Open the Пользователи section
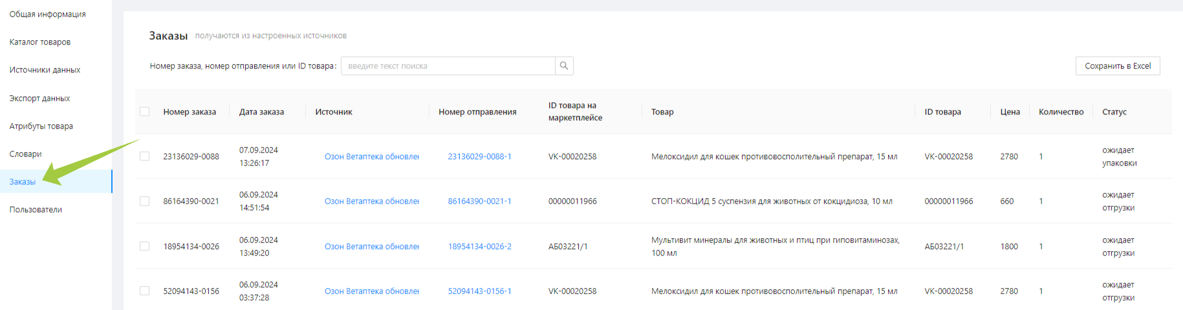 click(36, 210)
